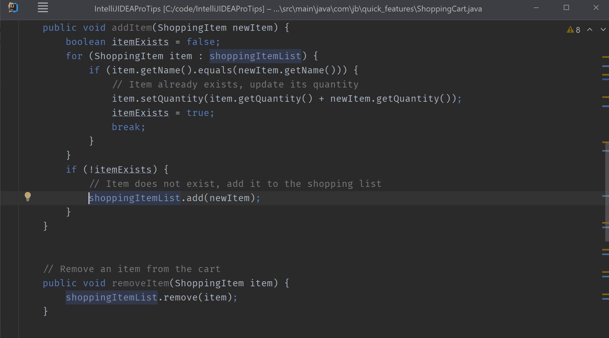Click shoppingItemList in the for loop
Screen dimensions: 609x338
(x=255, y=56)
